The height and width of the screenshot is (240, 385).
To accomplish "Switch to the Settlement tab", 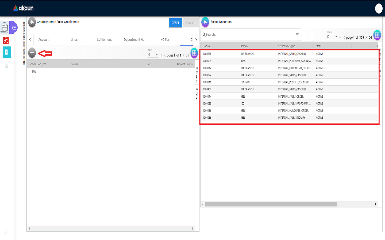I will pos(104,40).
